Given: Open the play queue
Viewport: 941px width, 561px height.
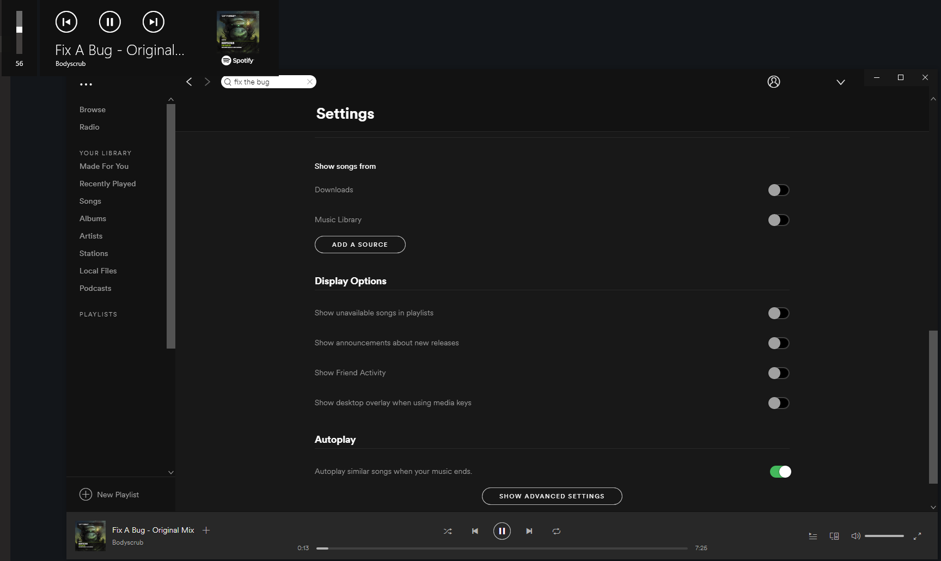Looking at the screenshot, I should click(812, 536).
